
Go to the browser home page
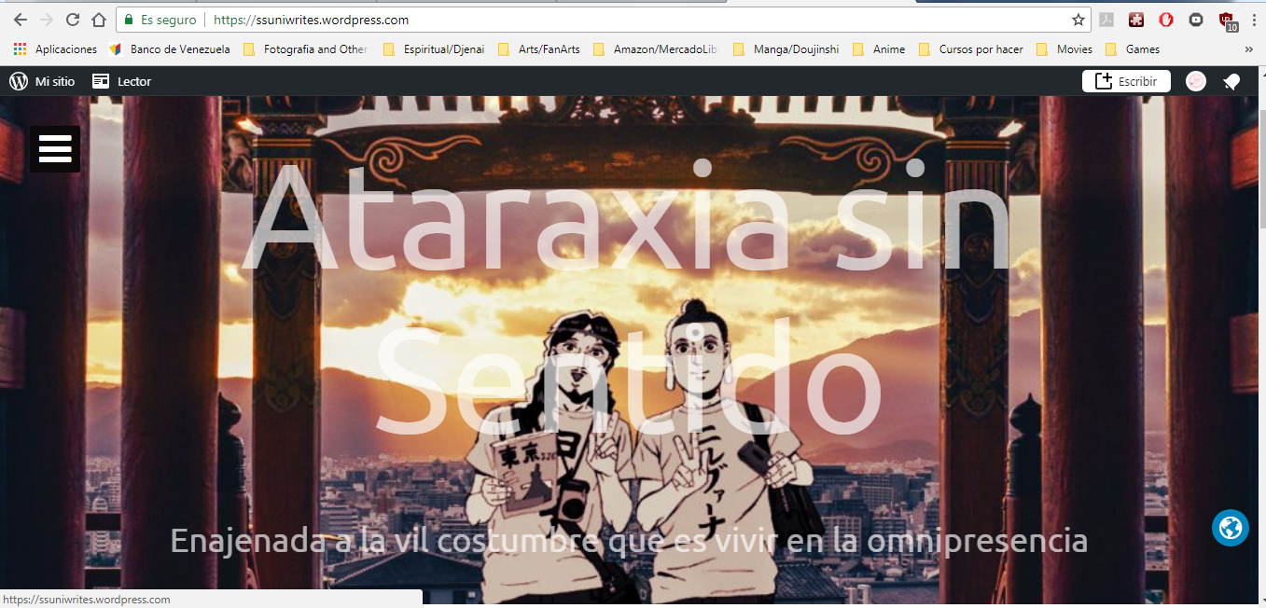(x=99, y=20)
